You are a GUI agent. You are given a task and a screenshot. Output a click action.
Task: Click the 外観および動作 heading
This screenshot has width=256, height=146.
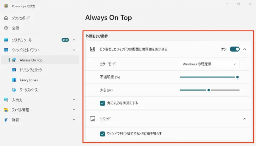pos(97,36)
